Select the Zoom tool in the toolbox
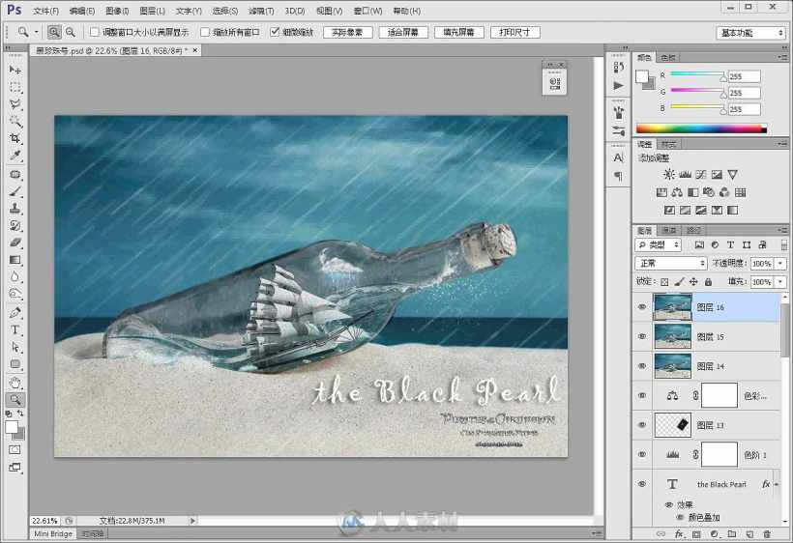This screenshot has width=793, height=543. (15, 400)
